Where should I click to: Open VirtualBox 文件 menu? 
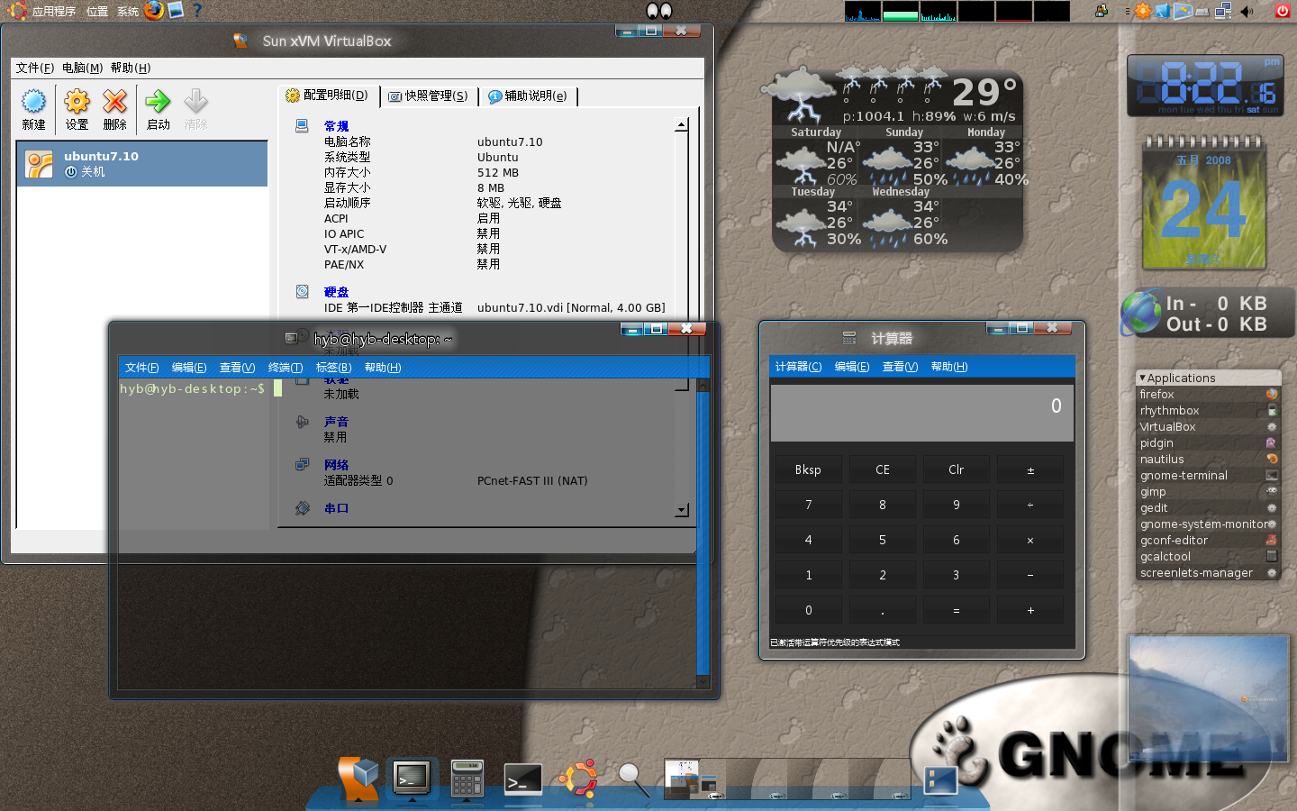click(34, 68)
